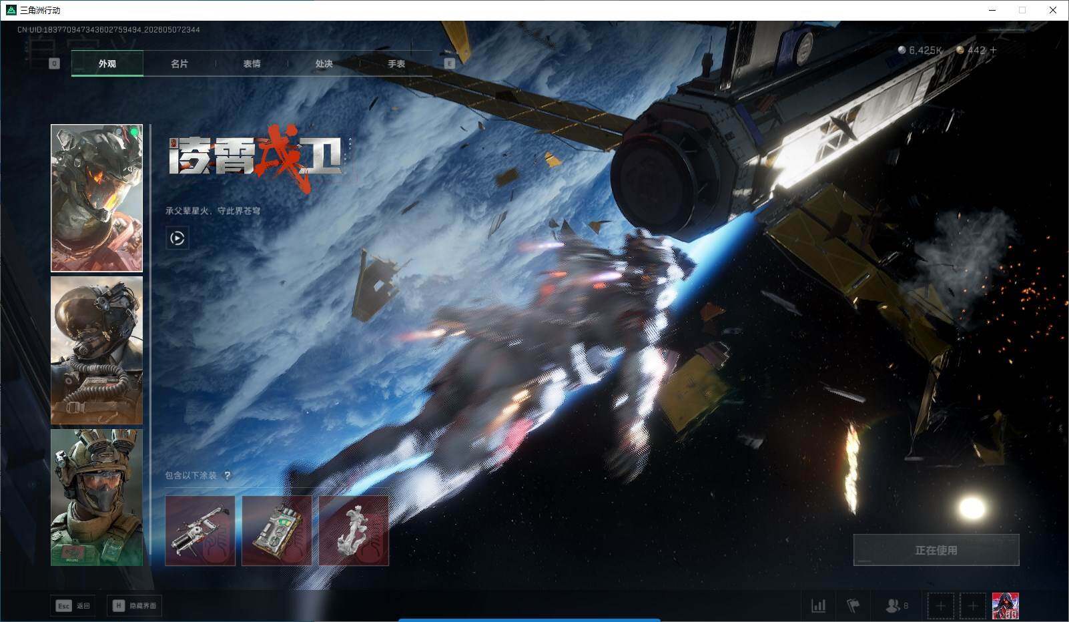This screenshot has width=1069, height=622.
Task: Go to the 表情 tab
Action: tap(252, 63)
